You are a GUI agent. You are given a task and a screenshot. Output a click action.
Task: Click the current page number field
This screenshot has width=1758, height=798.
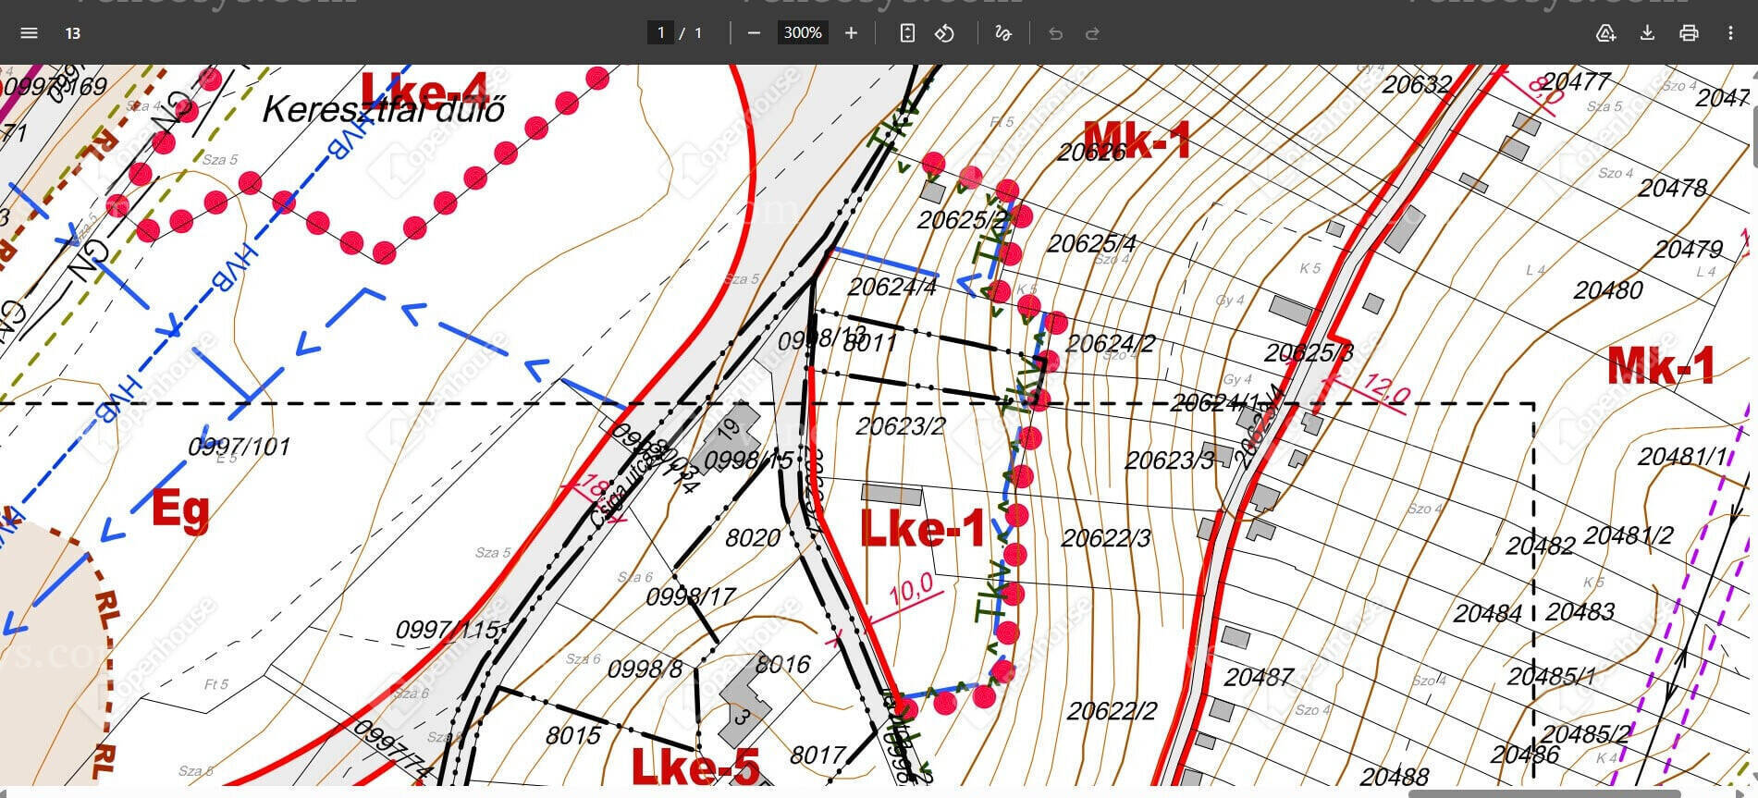(x=660, y=33)
